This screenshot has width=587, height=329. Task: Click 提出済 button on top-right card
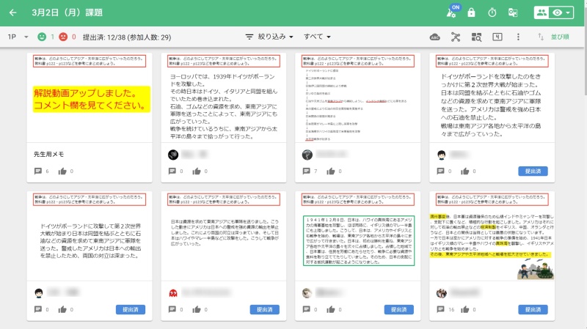pos(533,171)
